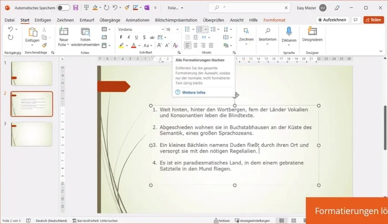Click the Strikethrough icon
Image resolution: width=388 pixels, height=224 pixels.
point(152,37)
